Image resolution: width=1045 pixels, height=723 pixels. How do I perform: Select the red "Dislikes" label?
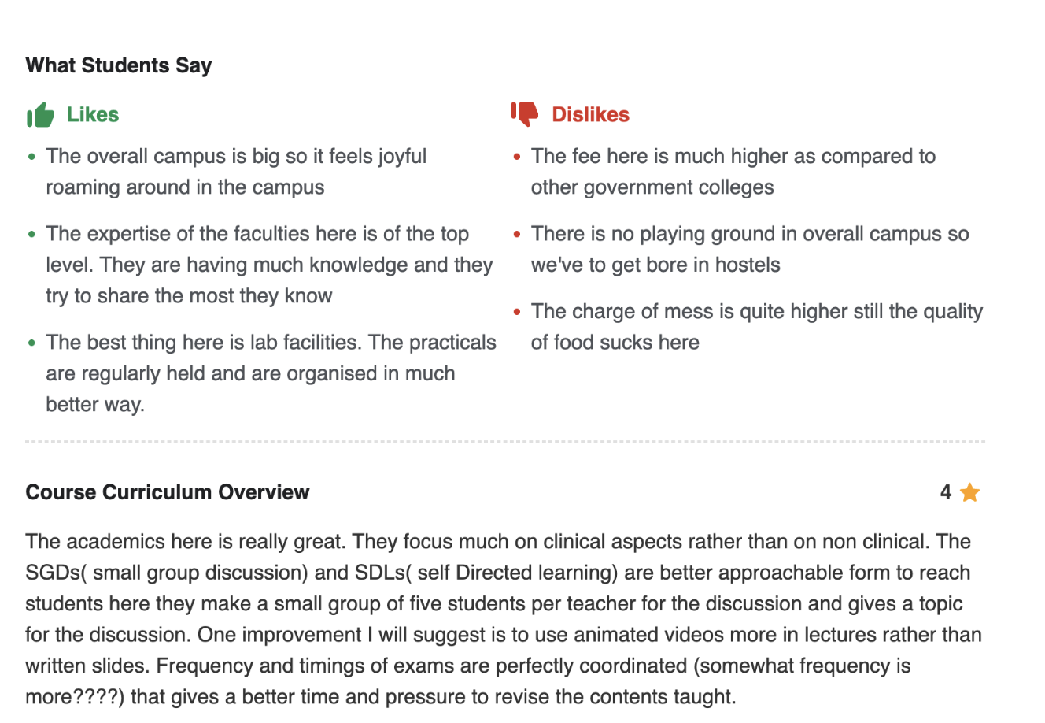(590, 115)
